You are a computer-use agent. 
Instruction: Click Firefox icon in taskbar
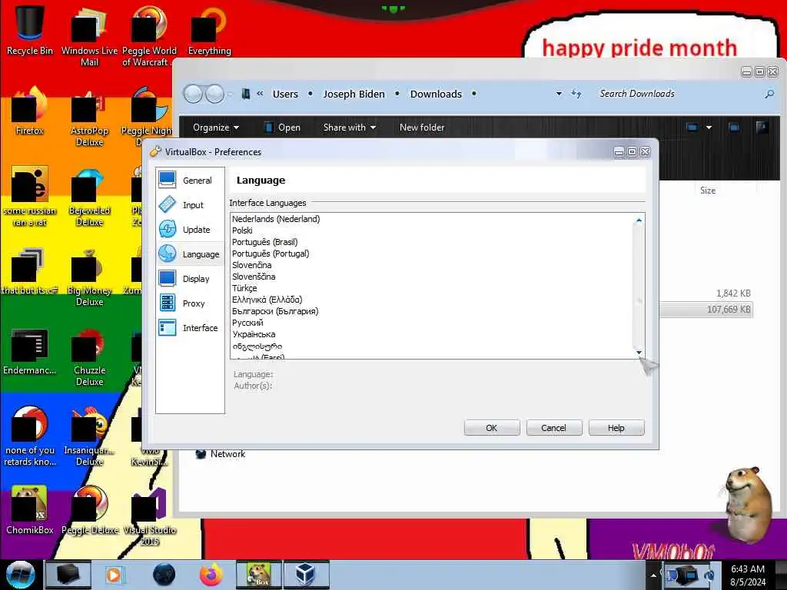[211, 575]
